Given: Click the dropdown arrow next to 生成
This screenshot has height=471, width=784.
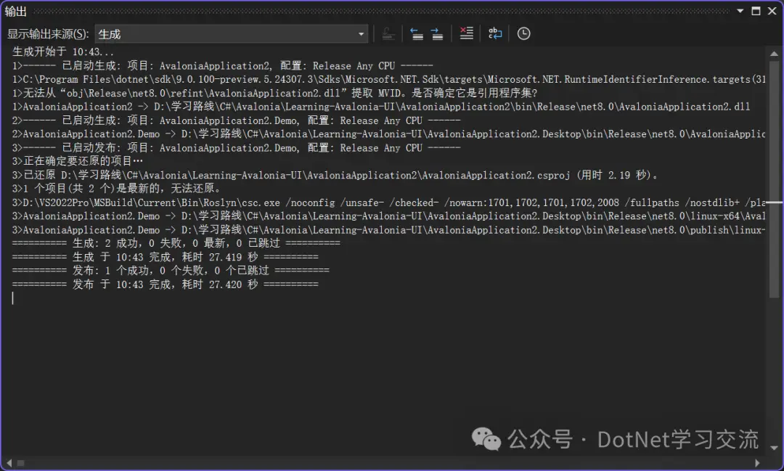Looking at the screenshot, I should 361,33.
